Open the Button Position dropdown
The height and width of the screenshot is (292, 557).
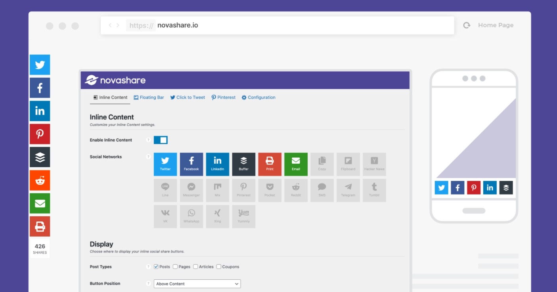[197, 284]
